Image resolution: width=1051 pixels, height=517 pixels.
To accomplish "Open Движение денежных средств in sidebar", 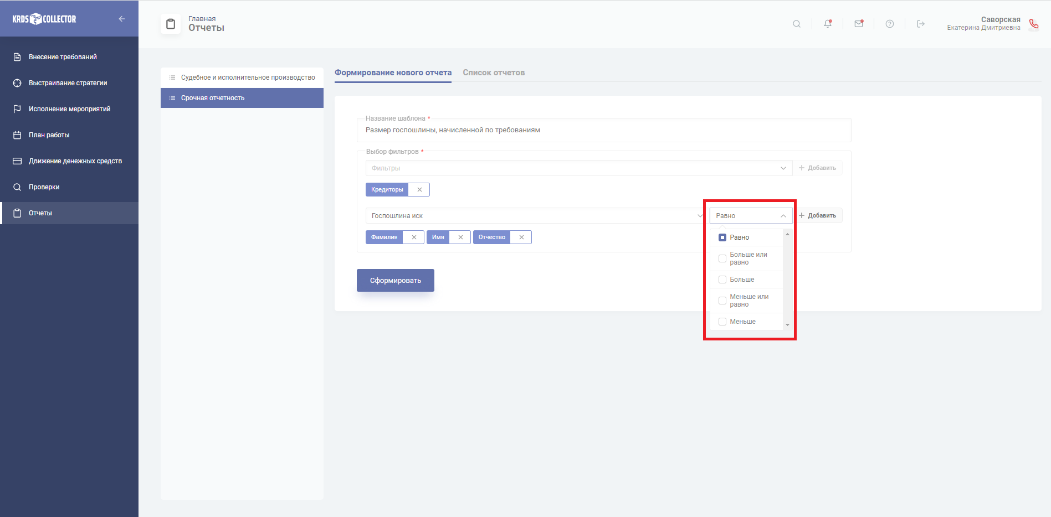I will click(x=69, y=161).
